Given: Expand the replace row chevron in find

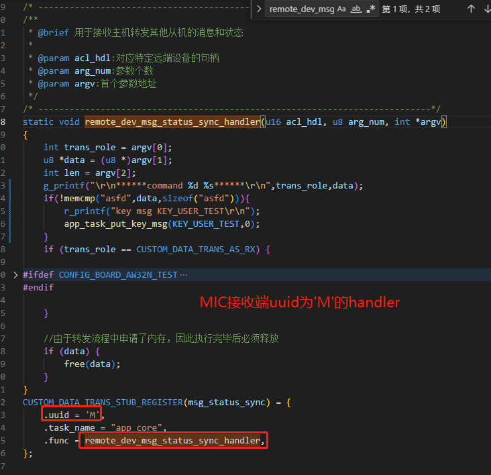Looking at the screenshot, I should point(259,9).
